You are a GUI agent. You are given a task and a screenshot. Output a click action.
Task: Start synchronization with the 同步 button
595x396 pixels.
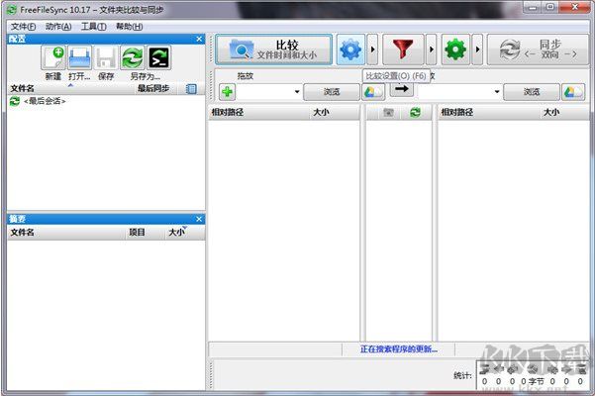[x=538, y=49]
